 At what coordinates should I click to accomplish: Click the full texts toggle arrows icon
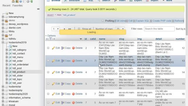coord(51,39)
